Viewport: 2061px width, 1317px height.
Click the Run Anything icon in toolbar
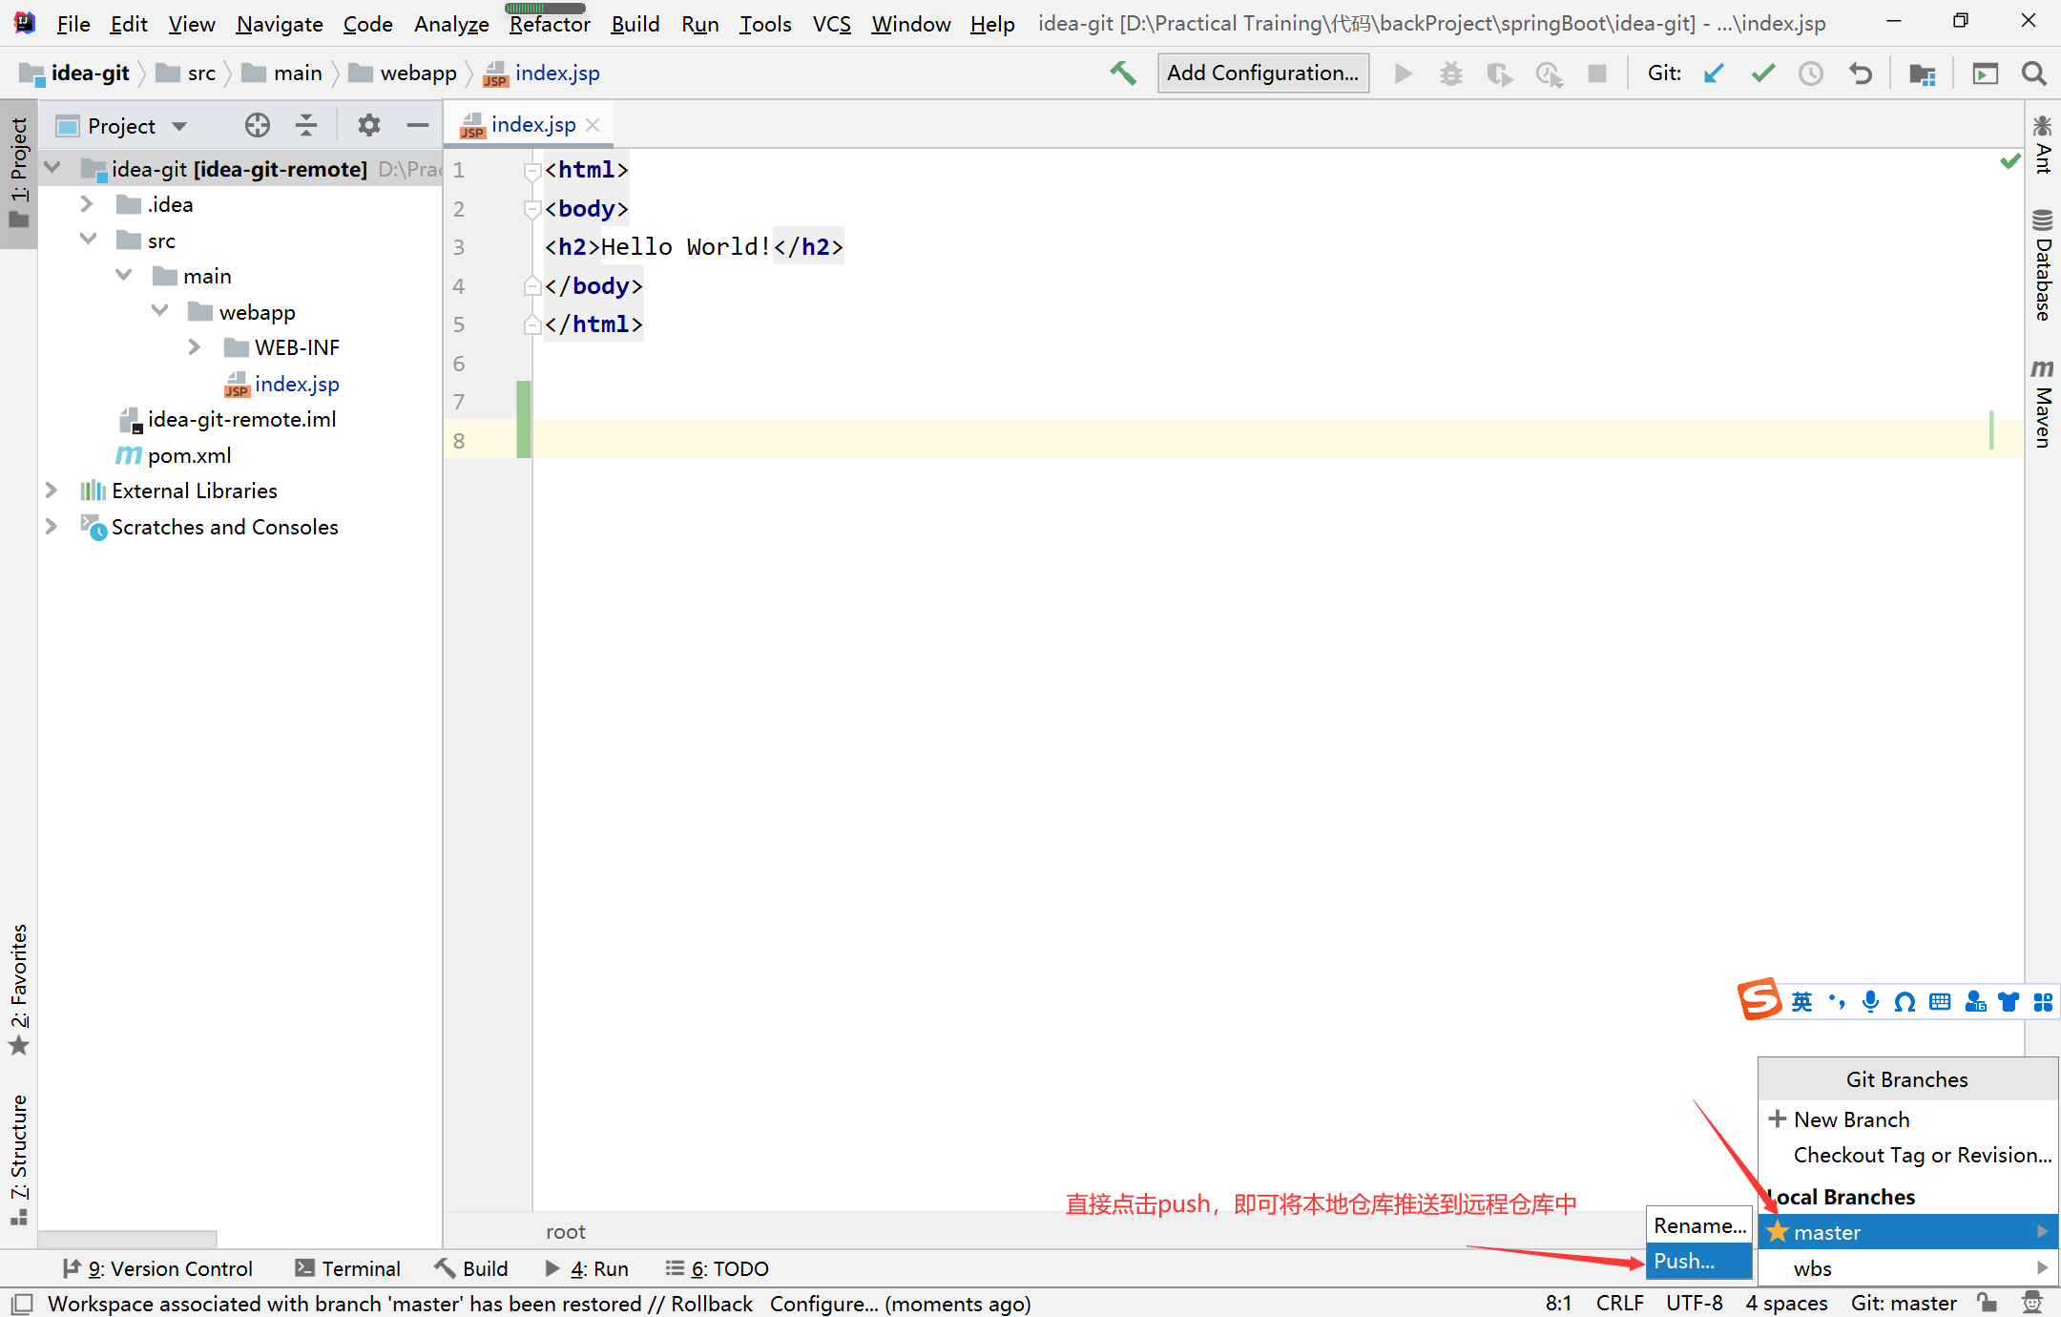pyautogui.click(x=1985, y=73)
